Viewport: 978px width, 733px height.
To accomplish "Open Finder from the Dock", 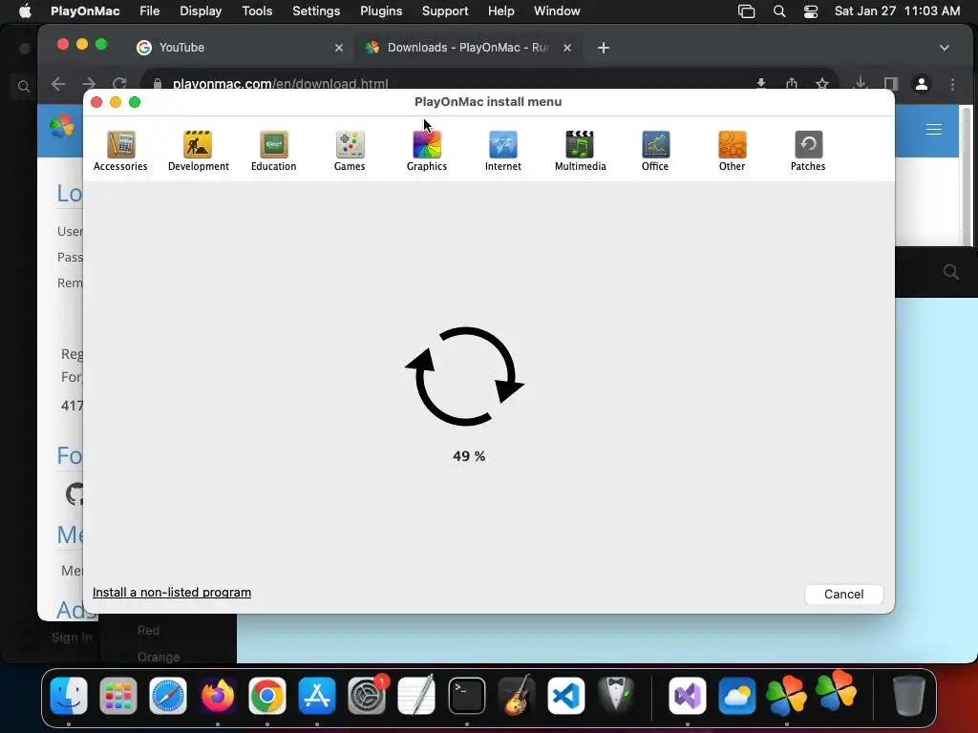I will click(x=69, y=696).
